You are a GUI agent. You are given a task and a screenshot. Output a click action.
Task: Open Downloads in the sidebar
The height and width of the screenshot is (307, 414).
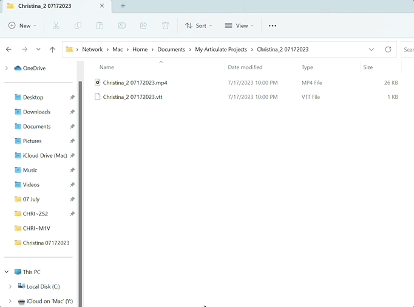pos(36,112)
